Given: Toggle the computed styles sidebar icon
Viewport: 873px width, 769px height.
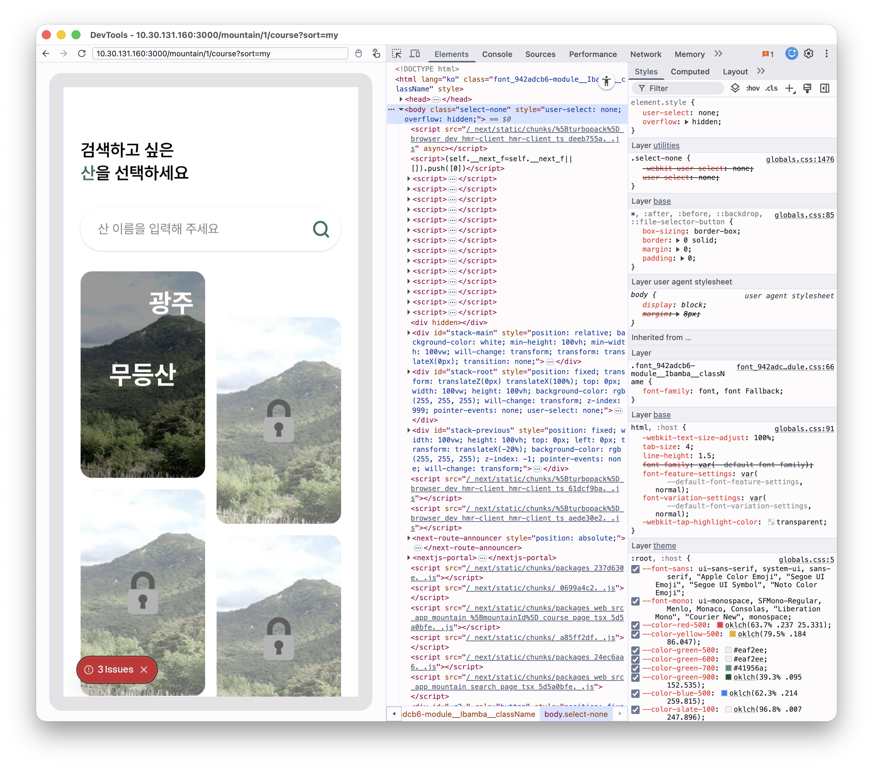Looking at the screenshot, I should (x=825, y=88).
